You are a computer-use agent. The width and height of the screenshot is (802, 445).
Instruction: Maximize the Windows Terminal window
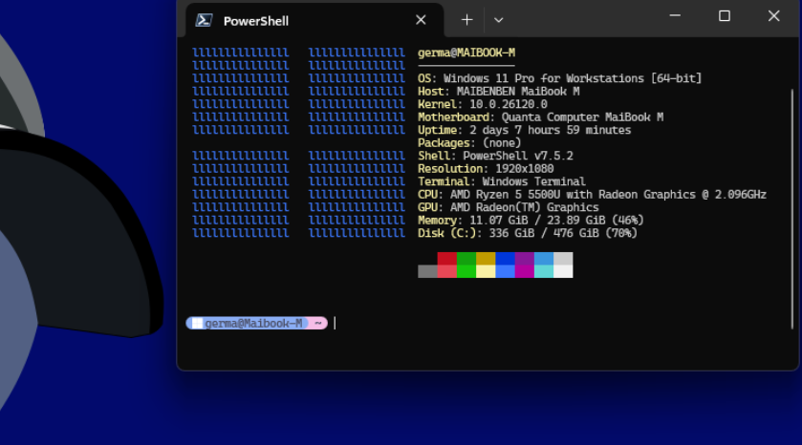point(725,16)
